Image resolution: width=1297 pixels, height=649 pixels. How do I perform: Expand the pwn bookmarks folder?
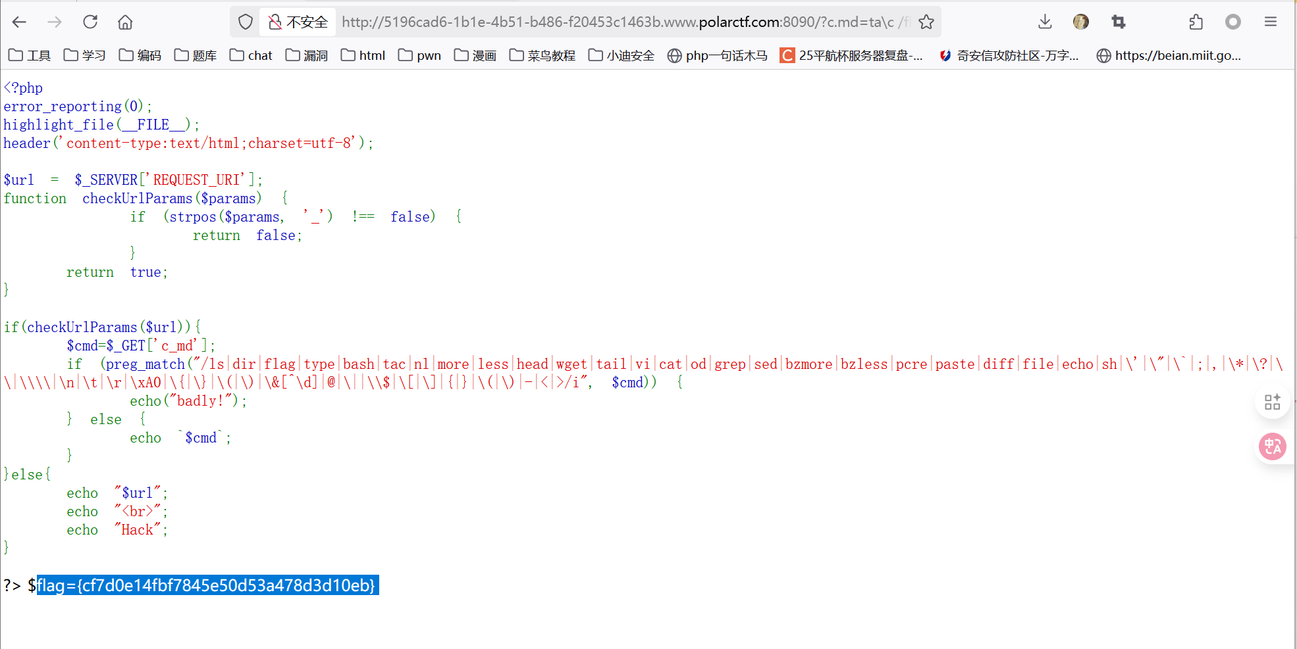click(419, 56)
